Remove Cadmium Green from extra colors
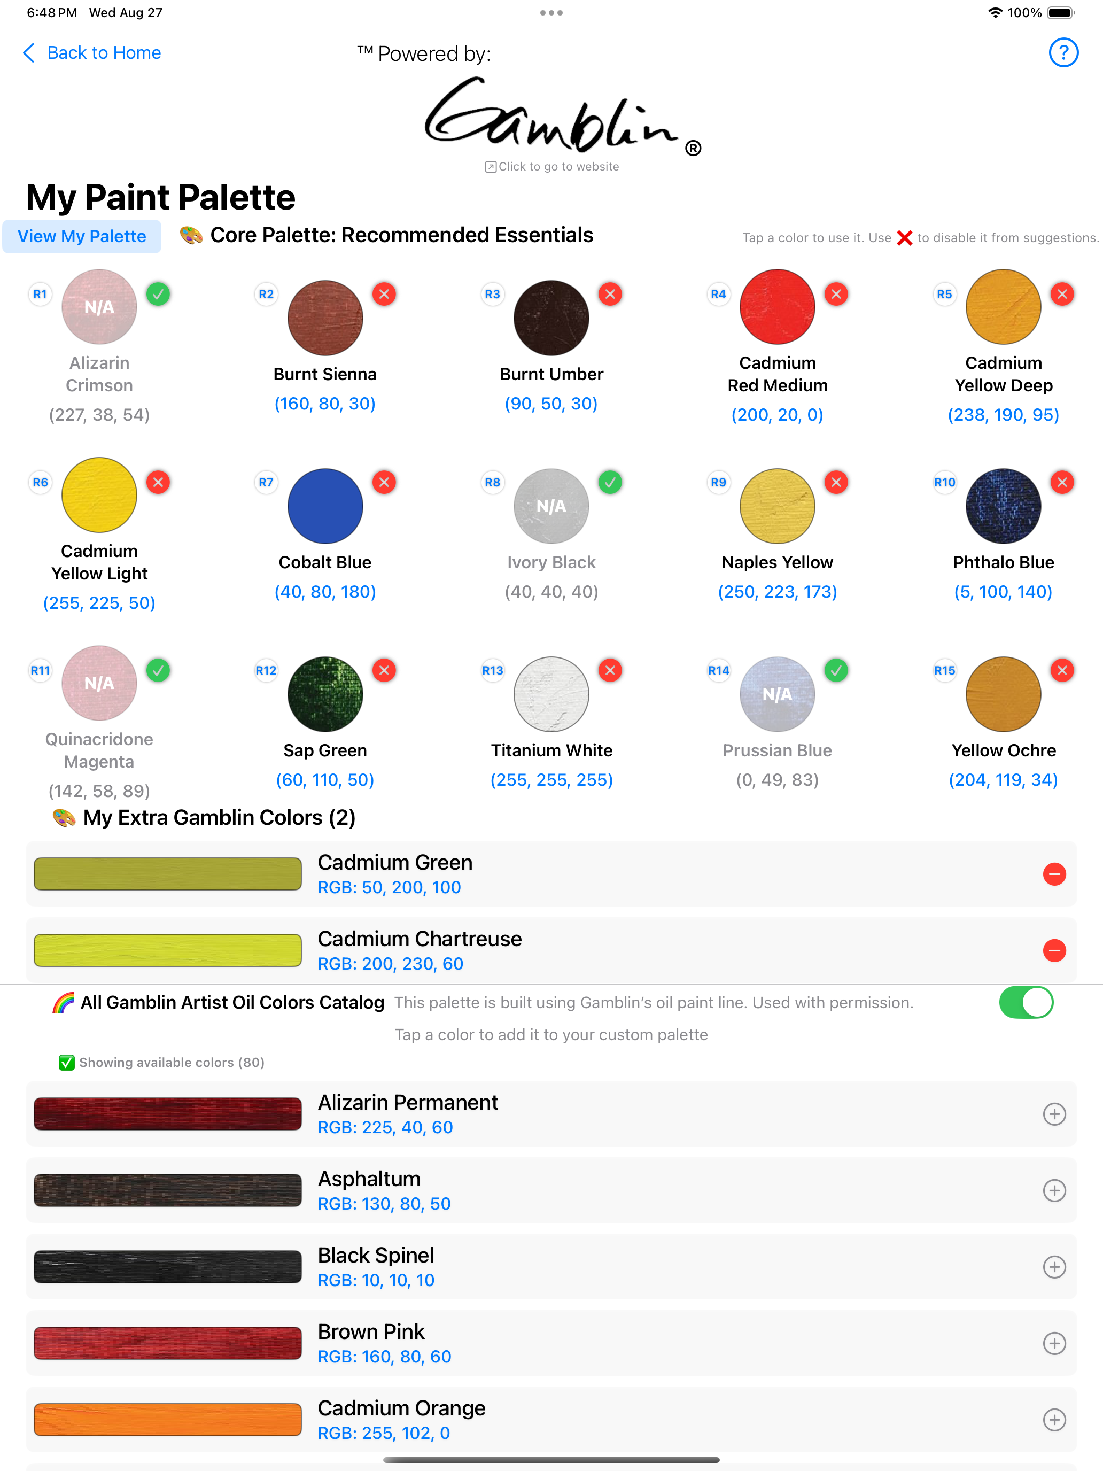This screenshot has width=1103, height=1471. pyautogui.click(x=1054, y=874)
